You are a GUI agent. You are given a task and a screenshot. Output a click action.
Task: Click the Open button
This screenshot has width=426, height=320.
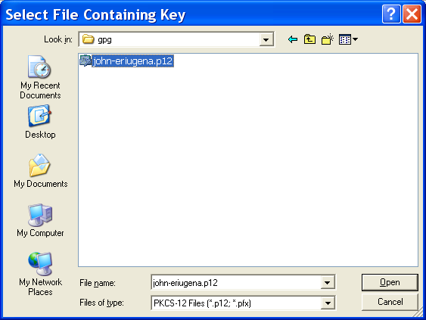[390, 282]
